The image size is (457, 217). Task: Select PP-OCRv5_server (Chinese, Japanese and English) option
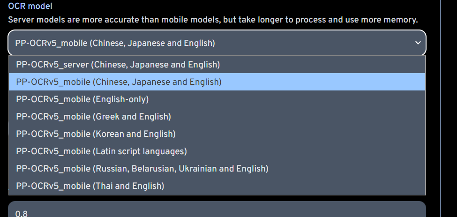(x=118, y=64)
